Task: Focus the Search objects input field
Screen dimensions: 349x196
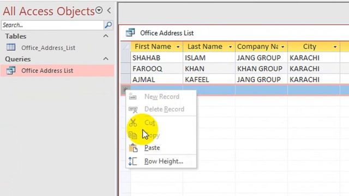Action: [52, 25]
